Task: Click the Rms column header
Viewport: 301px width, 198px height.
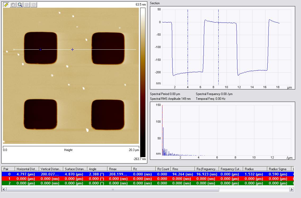Action: [183, 169]
